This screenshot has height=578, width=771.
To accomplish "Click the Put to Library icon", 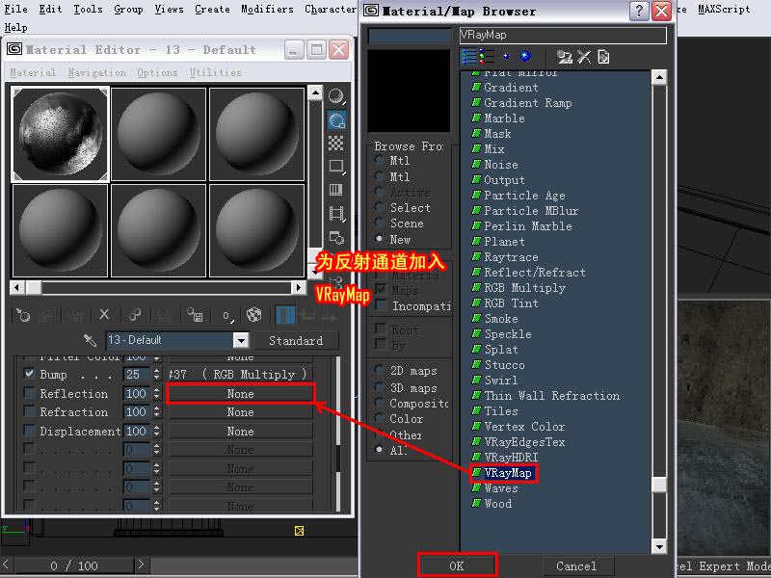I will click(x=196, y=315).
